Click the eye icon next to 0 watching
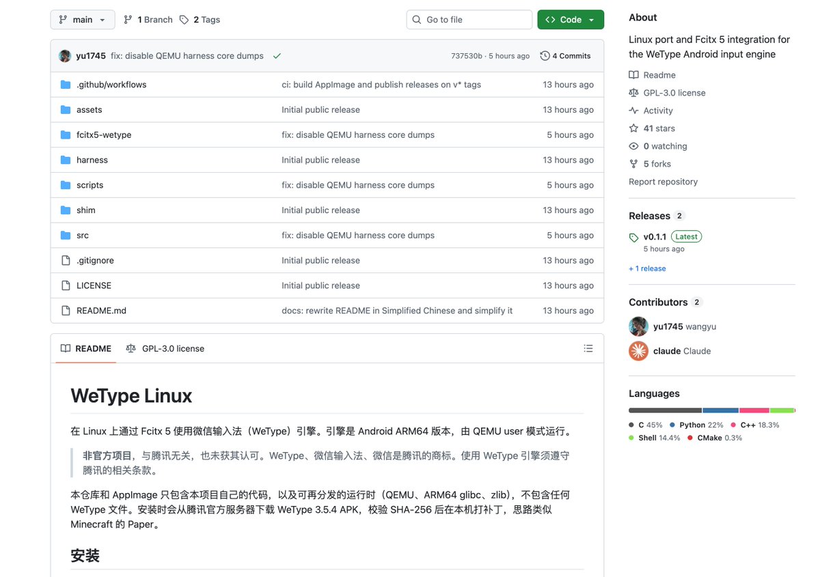The height and width of the screenshot is (577, 820). click(x=633, y=146)
